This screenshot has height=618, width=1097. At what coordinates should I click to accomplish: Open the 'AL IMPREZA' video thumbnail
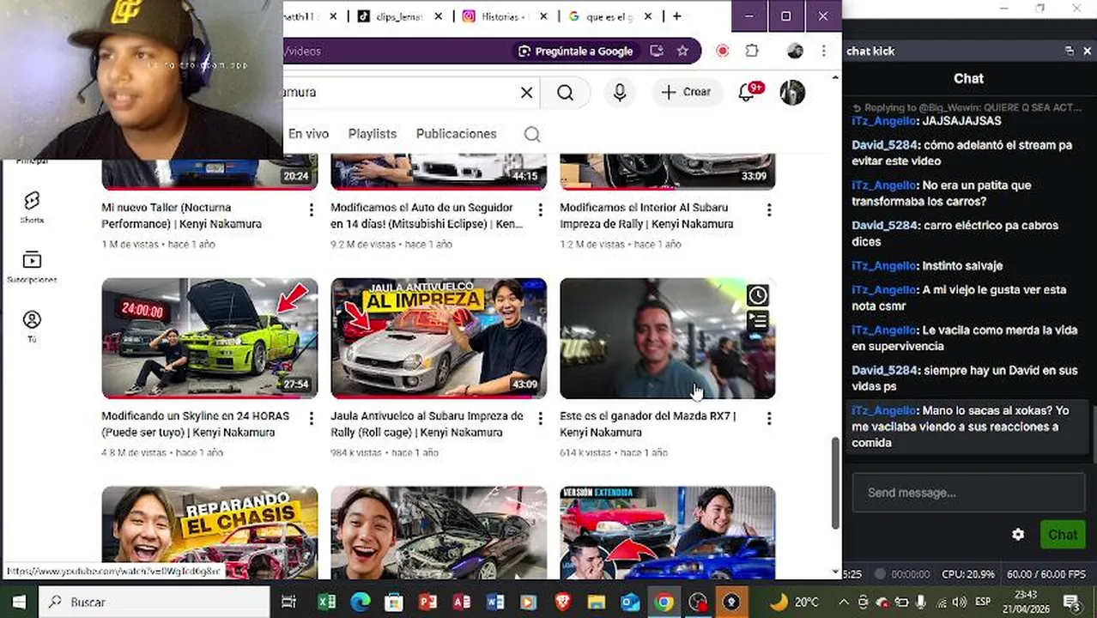coord(439,338)
